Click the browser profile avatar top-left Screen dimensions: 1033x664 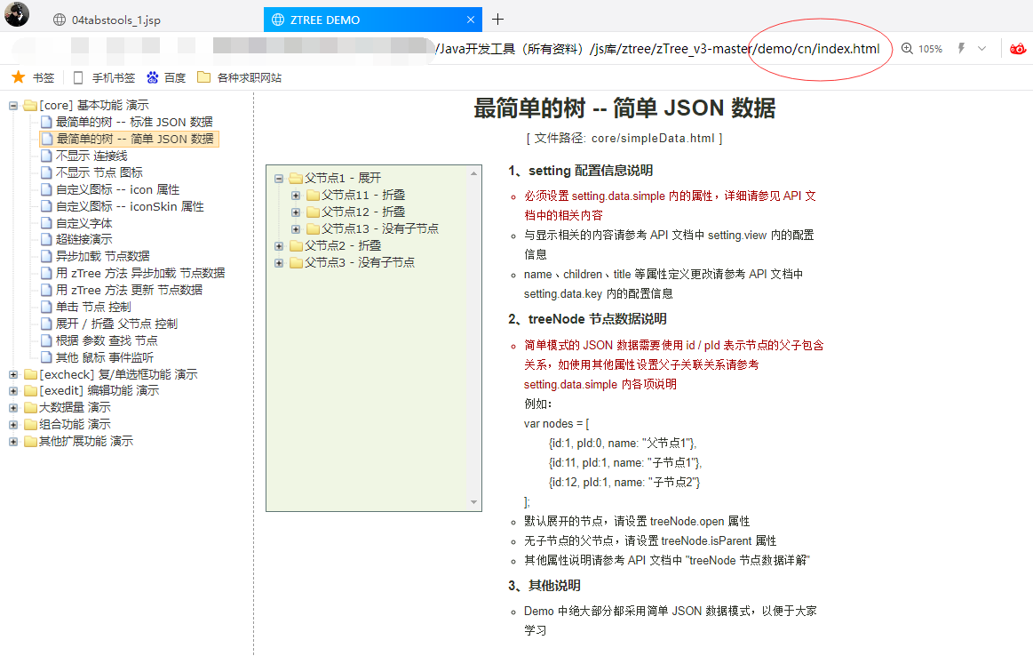16,19
